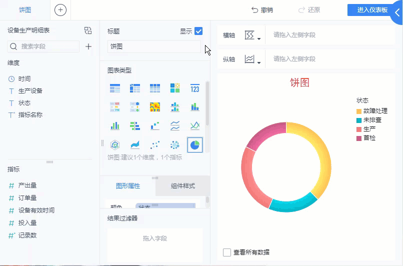Screen dimensions: 403x266
Task: Click the 首检 magenta legend swatch
Action: click(x=359, y=138)
